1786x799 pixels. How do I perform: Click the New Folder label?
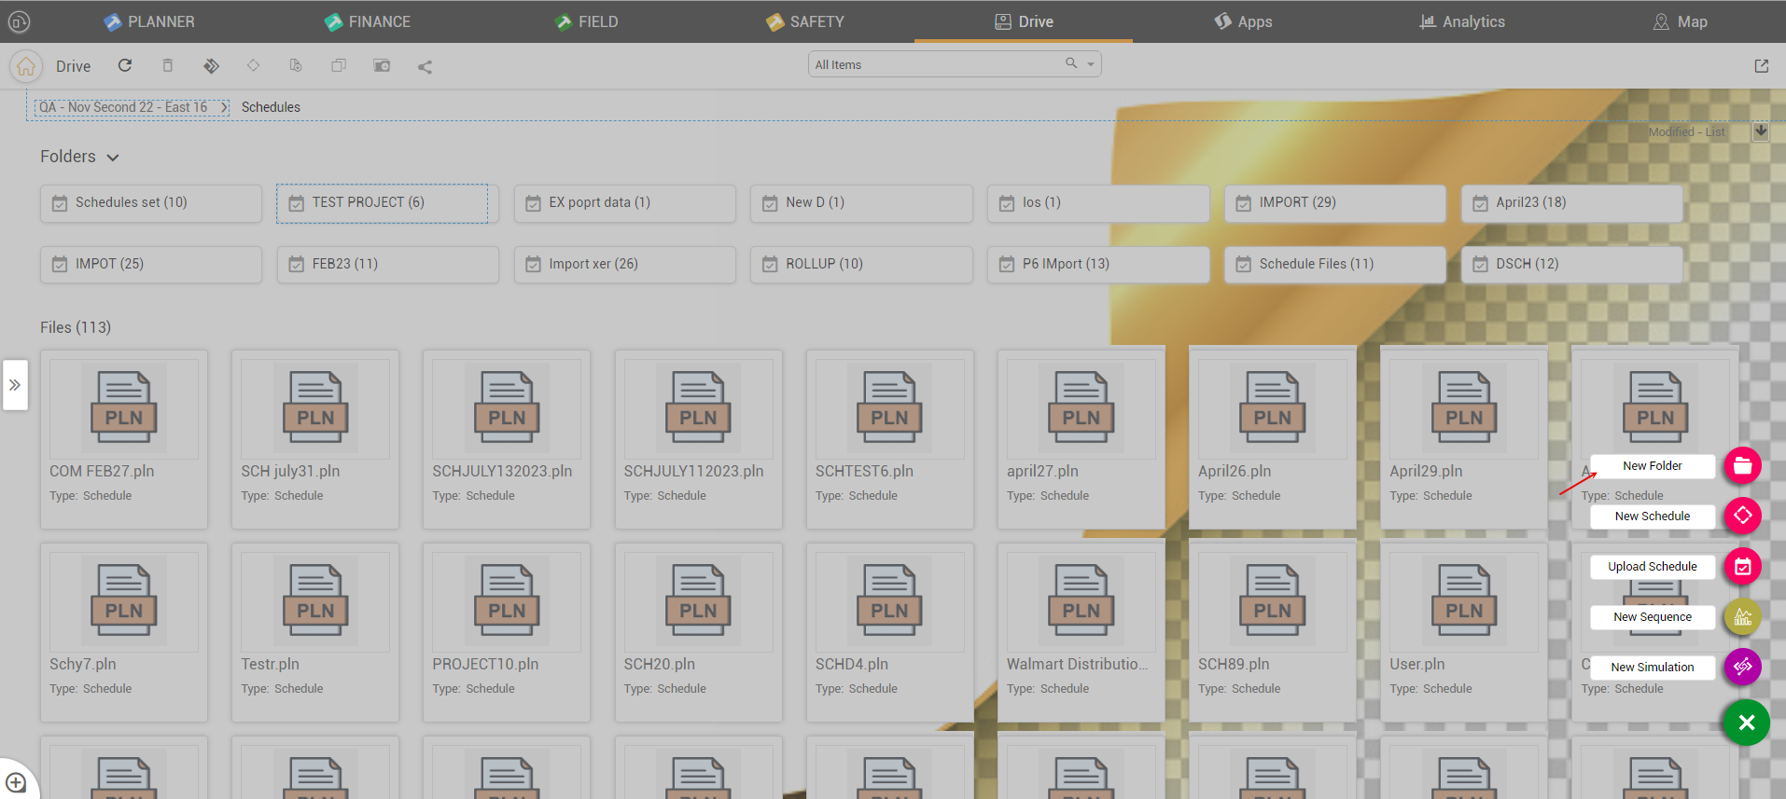point(1653,465)
